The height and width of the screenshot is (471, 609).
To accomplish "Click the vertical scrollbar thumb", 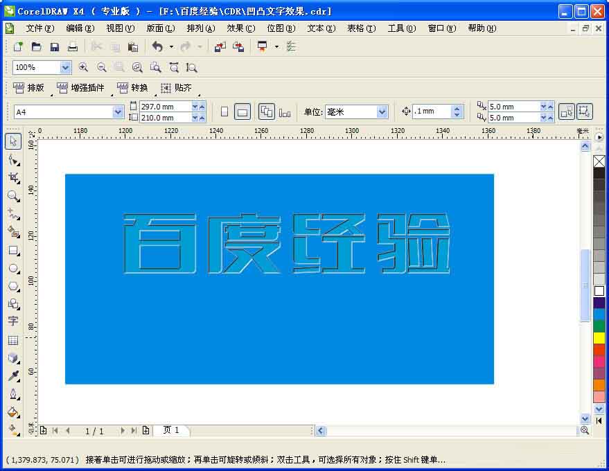I will (585, 285).
